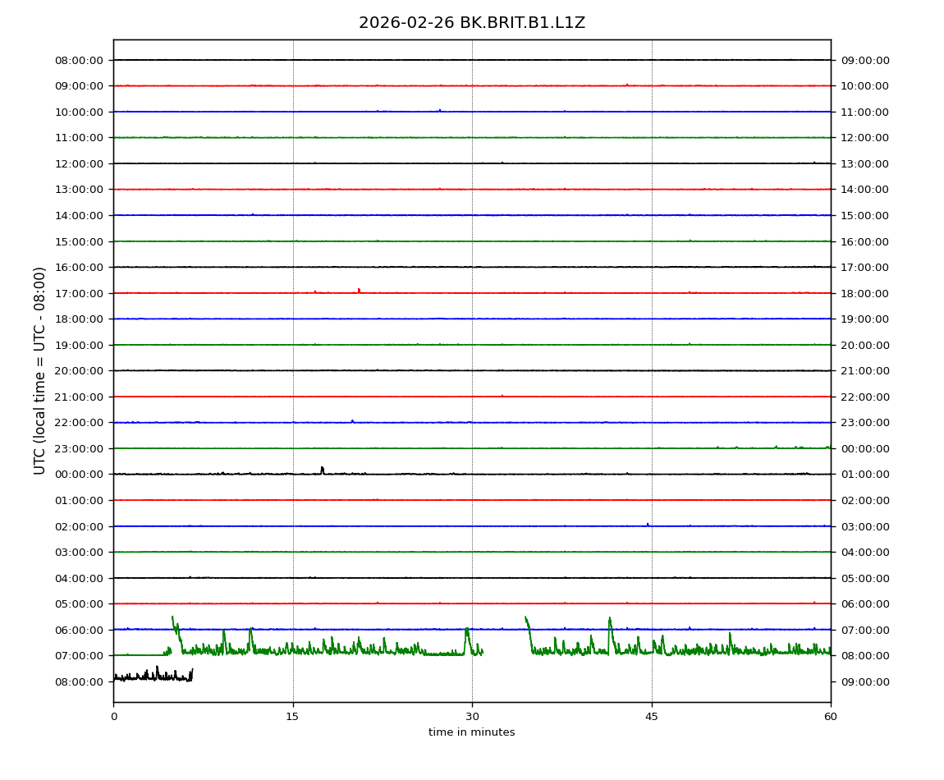
Task: Click the tall red spike on 17:00:00 trace
Action: [x=359, y=290]
